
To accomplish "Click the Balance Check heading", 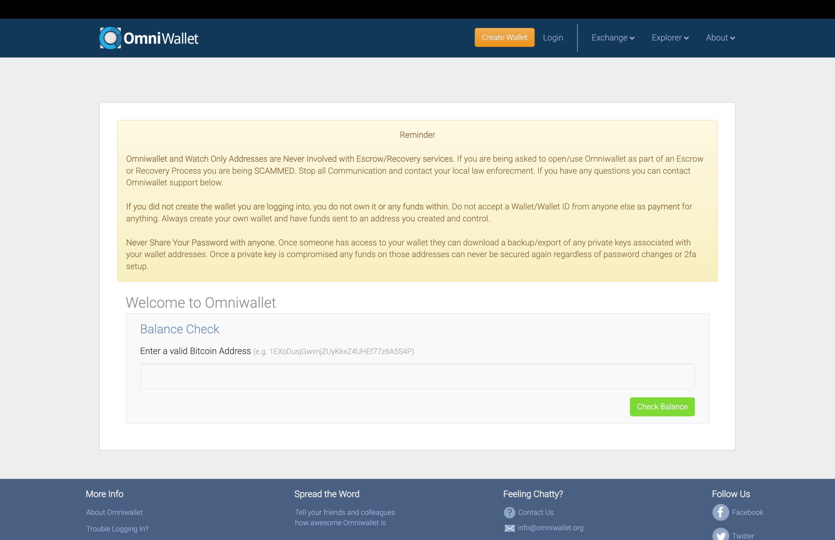I will 180,329.
